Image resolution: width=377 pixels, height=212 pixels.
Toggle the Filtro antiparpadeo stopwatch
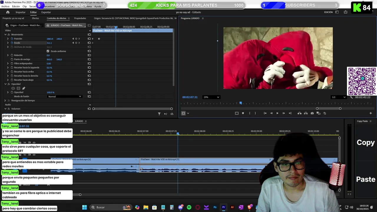(12, 63)
